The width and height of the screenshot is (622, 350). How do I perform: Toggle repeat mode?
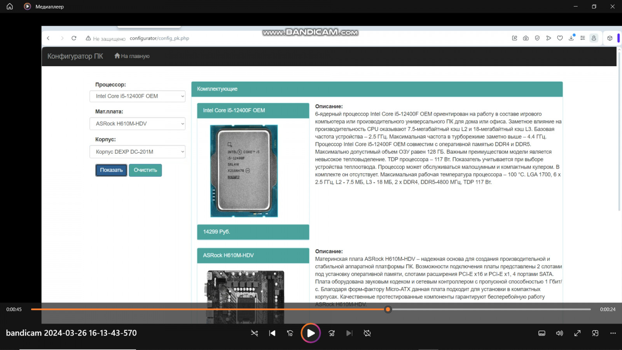367,333
